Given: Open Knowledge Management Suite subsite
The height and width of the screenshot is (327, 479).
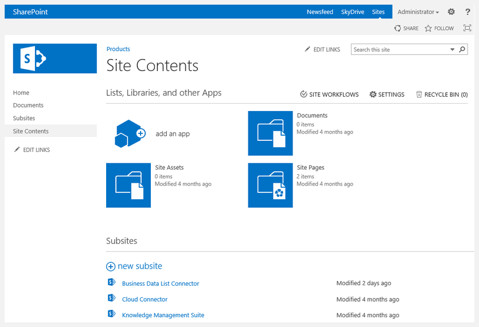Looking at the screenshot, I should coord(163,315).
